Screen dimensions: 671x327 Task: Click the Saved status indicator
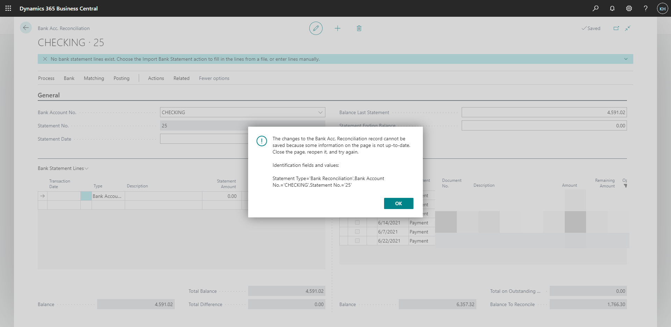click(x=591, y=28)
